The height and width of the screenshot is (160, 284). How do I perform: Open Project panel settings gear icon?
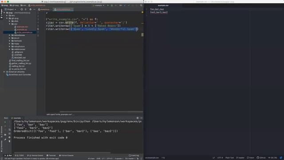30,9
